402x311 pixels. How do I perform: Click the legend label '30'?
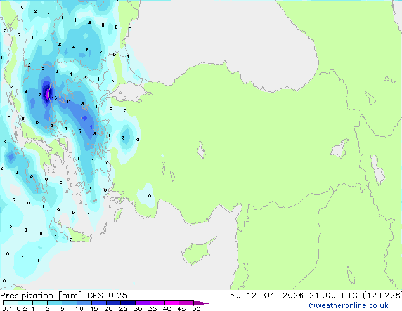[x=138, y=308]
